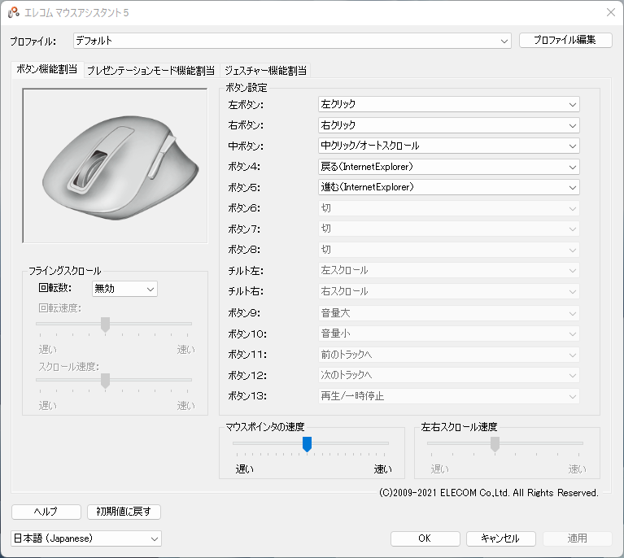Click the ボタン5: label text
The image size is (624, 558).
tap(244, 187)
